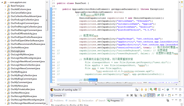Expand the OscHotMove.java node
Screen dimensions: 184x106
pyautogui.click(x=6, y=47)
